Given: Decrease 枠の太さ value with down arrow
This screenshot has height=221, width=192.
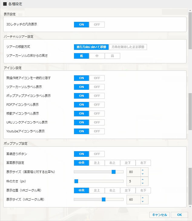Looking at the screenshot, I should coord(143,183).
